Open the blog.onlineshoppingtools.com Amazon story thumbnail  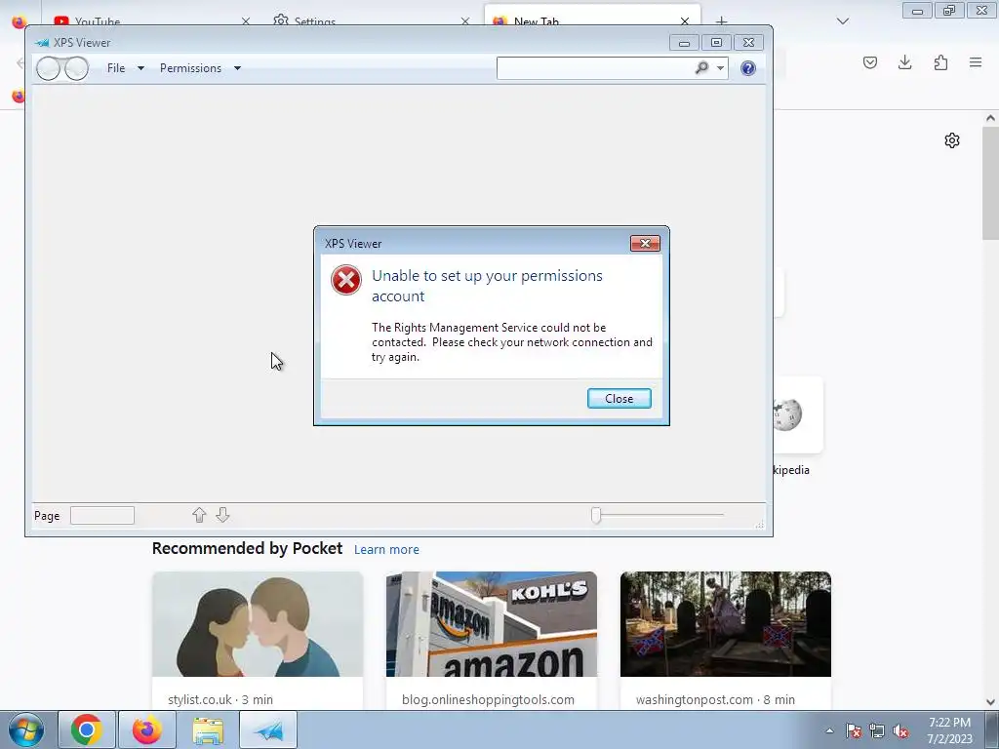pos(492,624)
